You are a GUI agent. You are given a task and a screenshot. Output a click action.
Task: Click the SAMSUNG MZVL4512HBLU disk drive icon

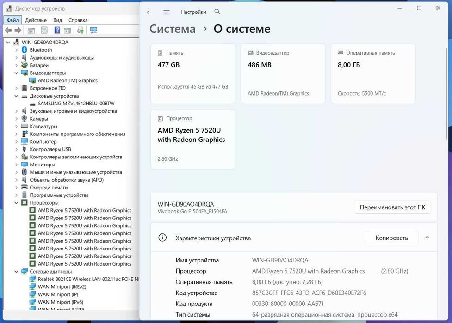point(32,104)
